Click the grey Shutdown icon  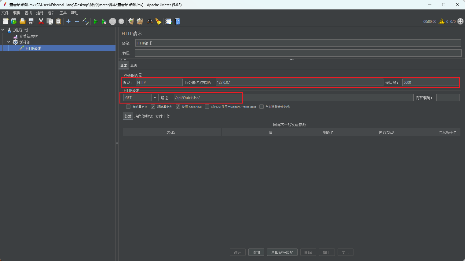point(121,21)
